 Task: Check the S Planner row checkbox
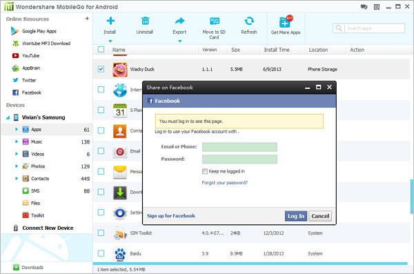tap(101, 110)
